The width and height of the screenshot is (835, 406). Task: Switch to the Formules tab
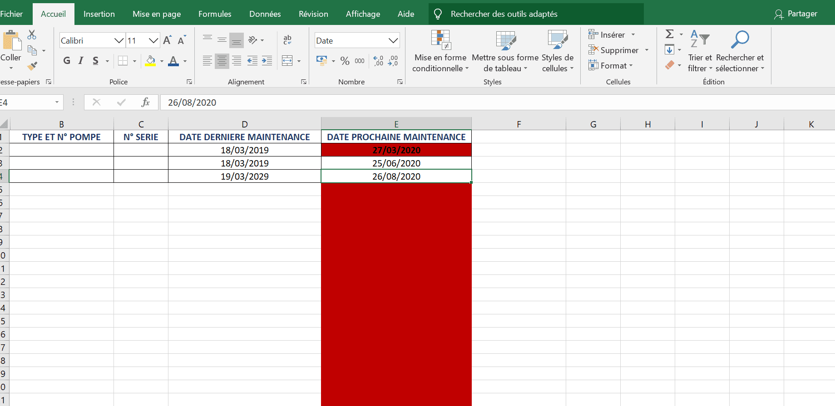(215, 14)
